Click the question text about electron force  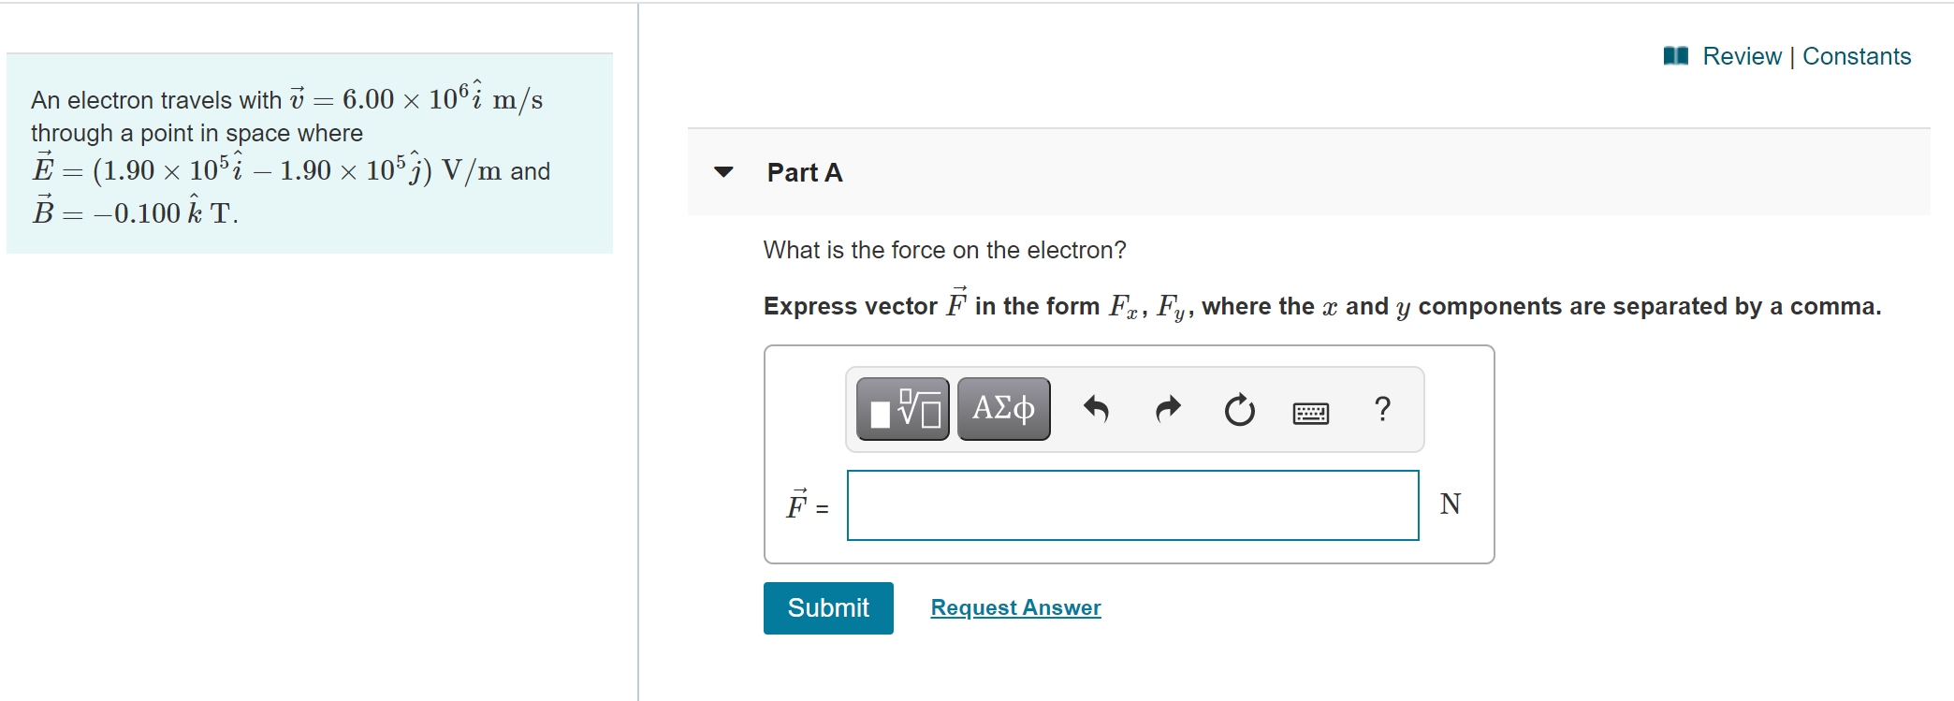click(x=944, y=250)
